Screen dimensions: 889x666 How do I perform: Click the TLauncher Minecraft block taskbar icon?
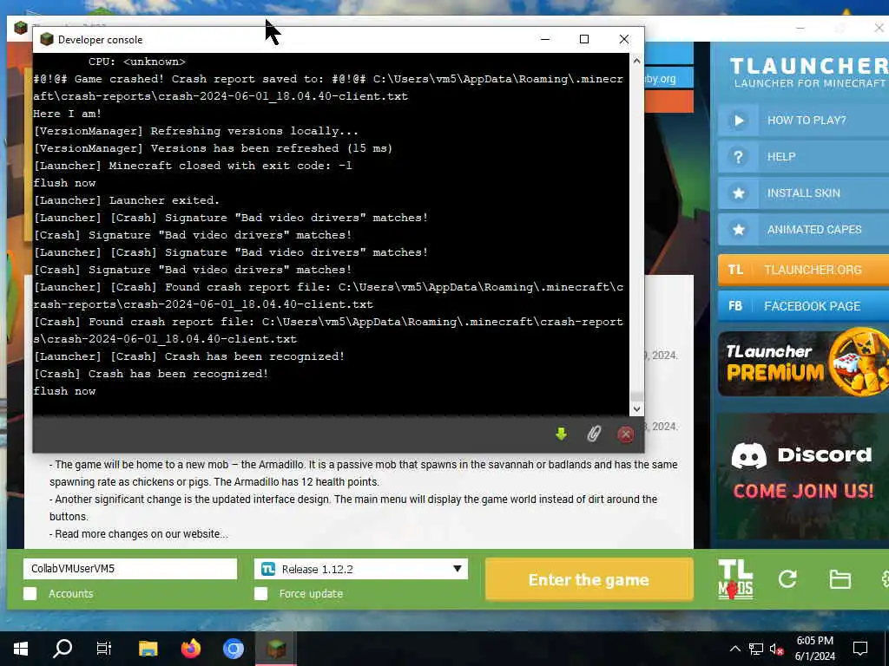point(276,649)
